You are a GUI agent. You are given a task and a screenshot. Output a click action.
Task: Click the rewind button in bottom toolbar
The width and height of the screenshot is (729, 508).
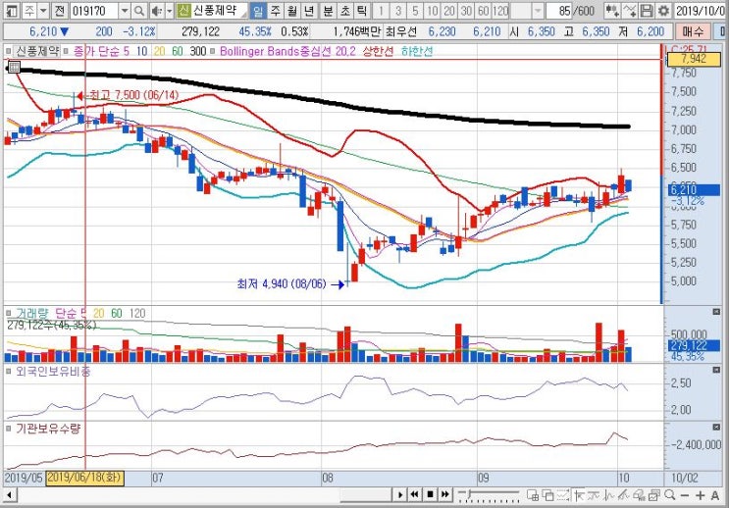415,494
